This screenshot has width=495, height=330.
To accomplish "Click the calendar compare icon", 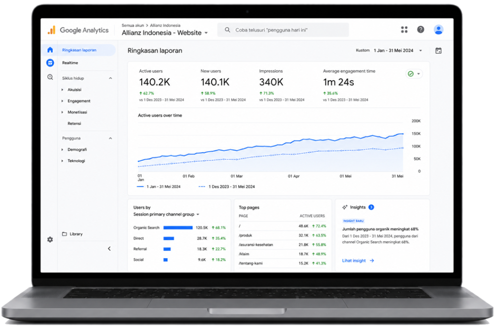I will (x=438, y=50).
